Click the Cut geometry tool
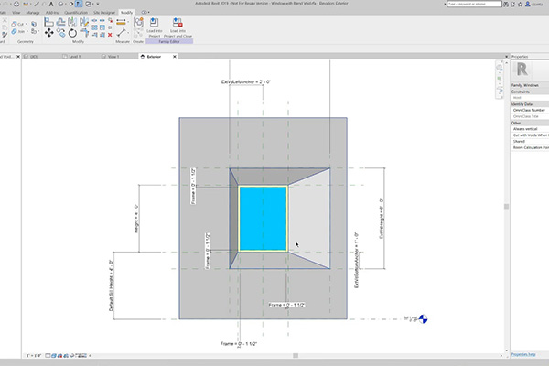549x366 pixels. (17, 24)
